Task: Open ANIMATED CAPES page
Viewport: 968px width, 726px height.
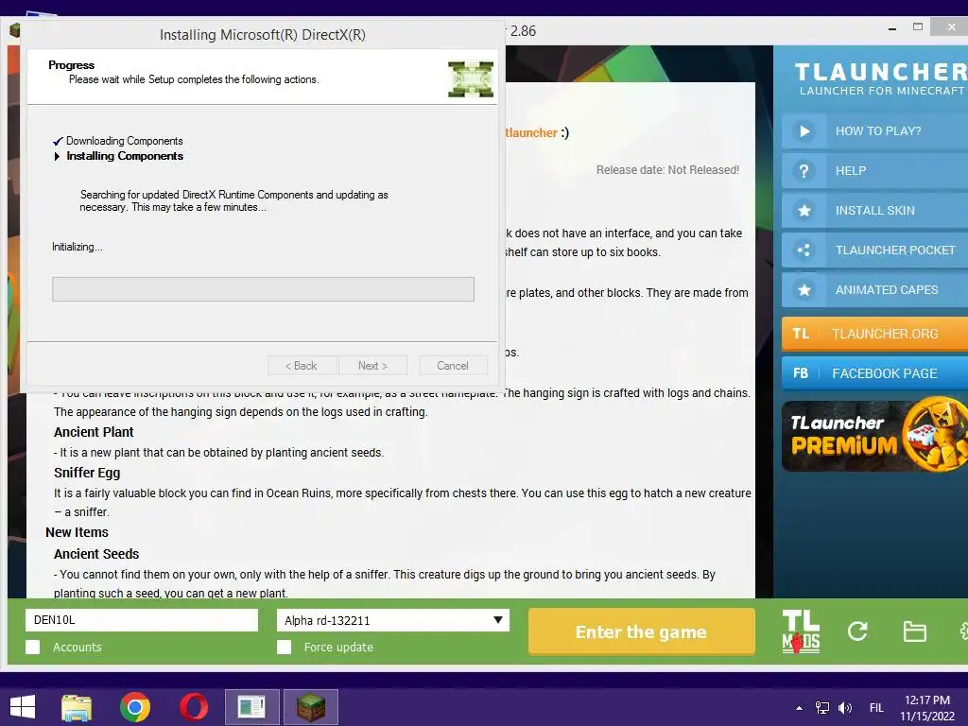Action: tap(874, 289)
